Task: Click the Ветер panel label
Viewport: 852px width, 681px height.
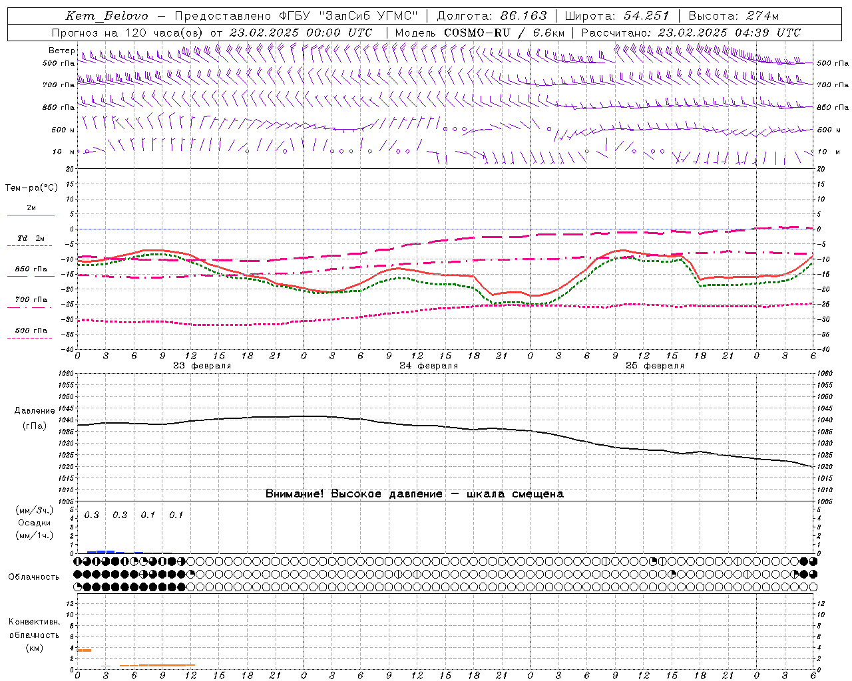Action: pyautogui.click(x=61, y=51)
